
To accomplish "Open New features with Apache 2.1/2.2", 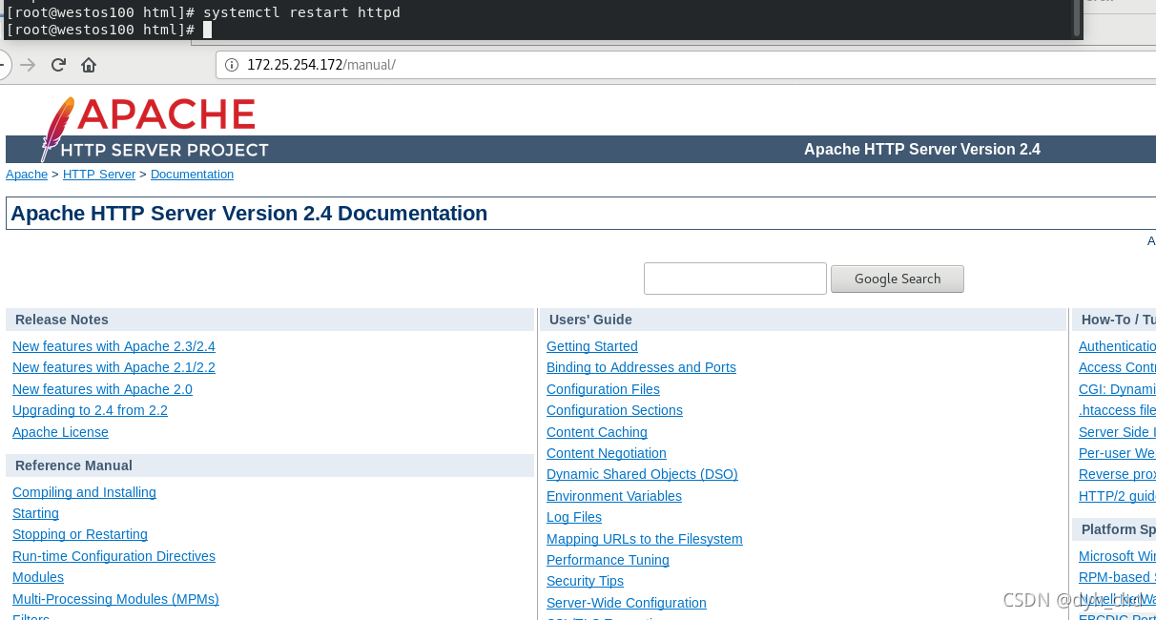I will (x=114, y=367).
